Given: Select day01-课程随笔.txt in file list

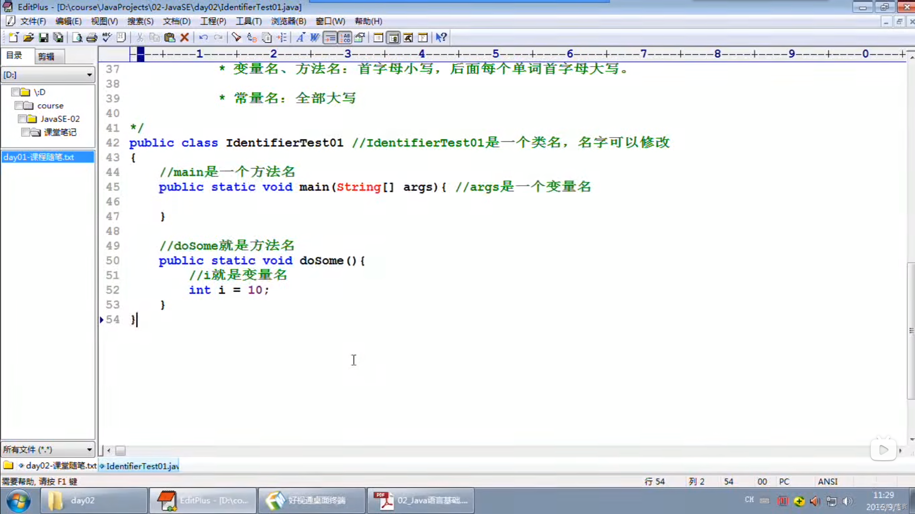Looking at the screenshot, I should 39,157.
